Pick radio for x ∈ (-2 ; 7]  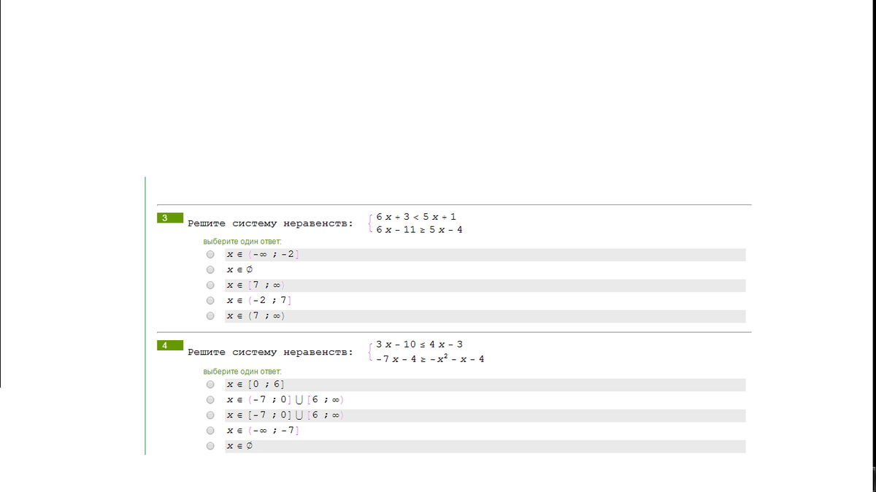point(210,301)
